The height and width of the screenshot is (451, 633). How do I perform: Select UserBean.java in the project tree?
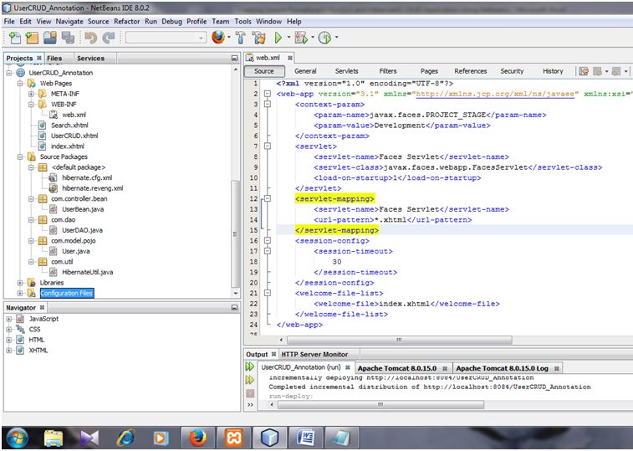point(82,209)
